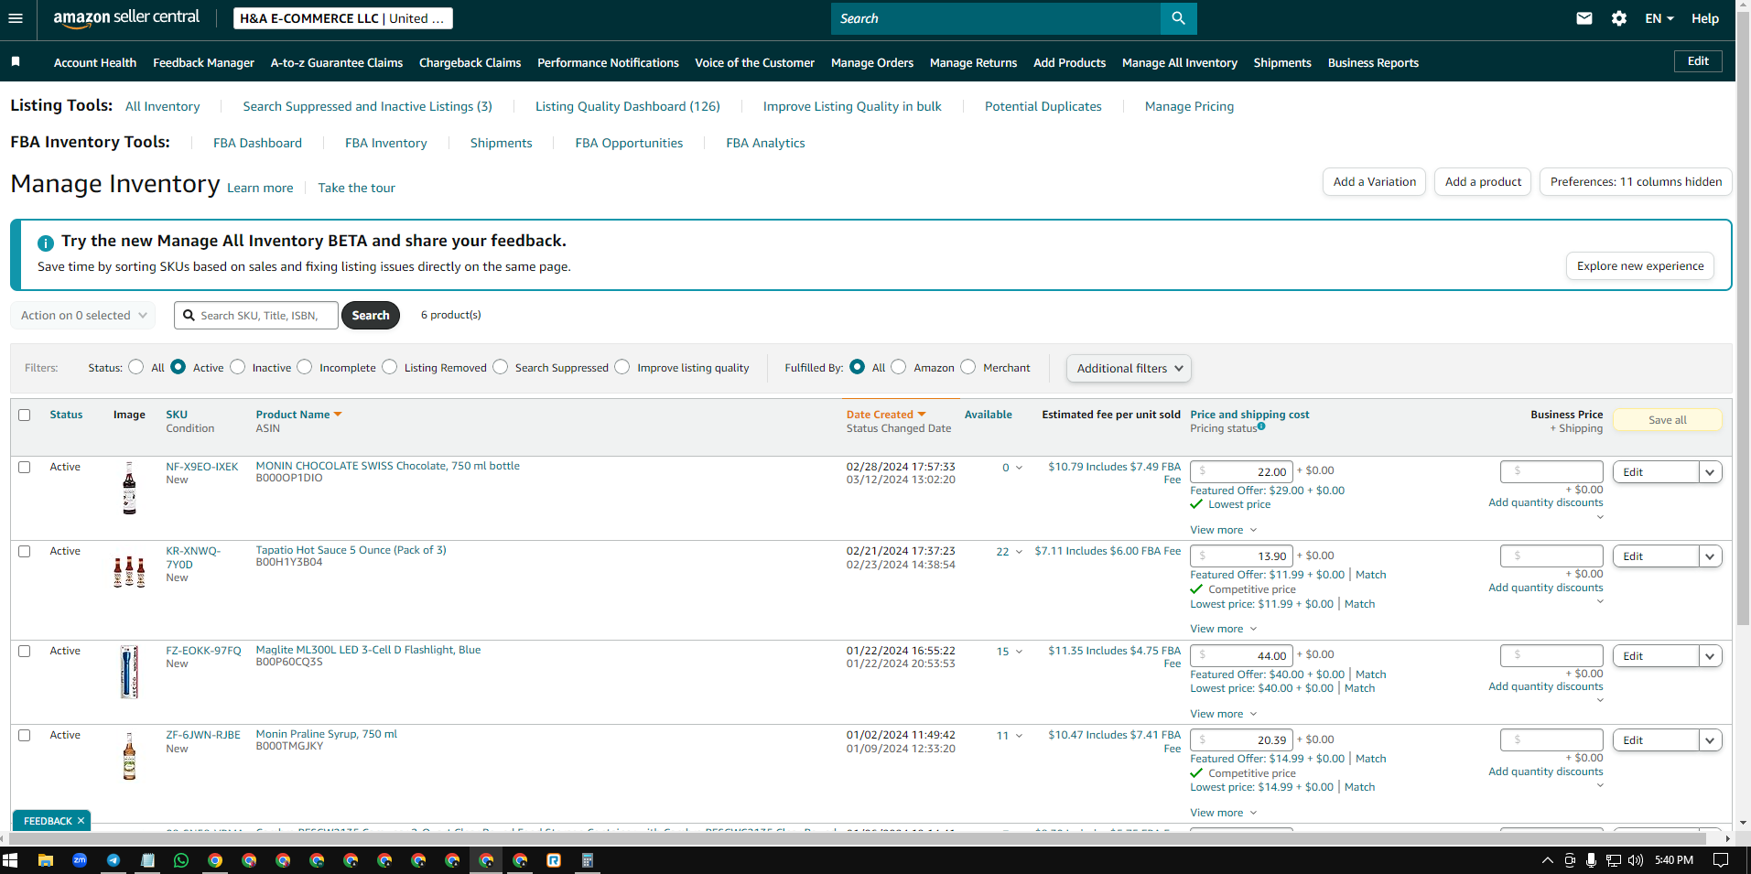Go to the FBA Dashboard tool
Image resolution: width=1751 pixels, height=874 pixels.
point(257,143)
